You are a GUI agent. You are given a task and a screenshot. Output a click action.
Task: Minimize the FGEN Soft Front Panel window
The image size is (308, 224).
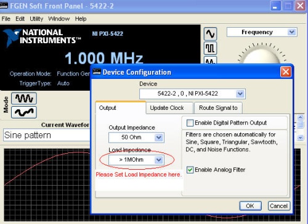pyautogui.click(x=276, y=6)
